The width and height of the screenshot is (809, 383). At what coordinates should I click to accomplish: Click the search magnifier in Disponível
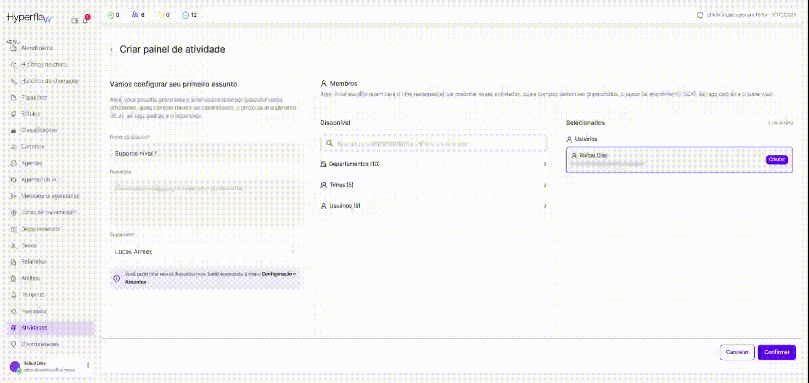click(329, 144)
